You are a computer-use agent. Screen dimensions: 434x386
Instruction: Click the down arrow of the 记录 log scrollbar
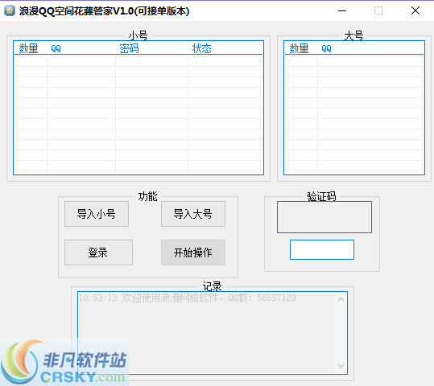(341, 366)
